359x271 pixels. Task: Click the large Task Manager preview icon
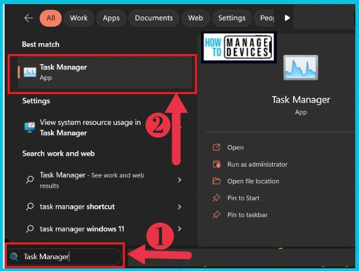coord(301,68)
